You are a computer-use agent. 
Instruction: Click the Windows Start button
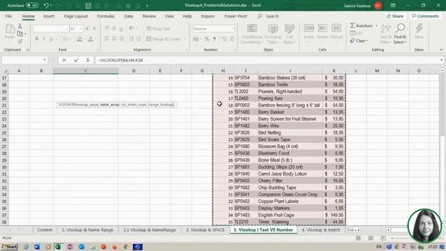coord(9,247)
